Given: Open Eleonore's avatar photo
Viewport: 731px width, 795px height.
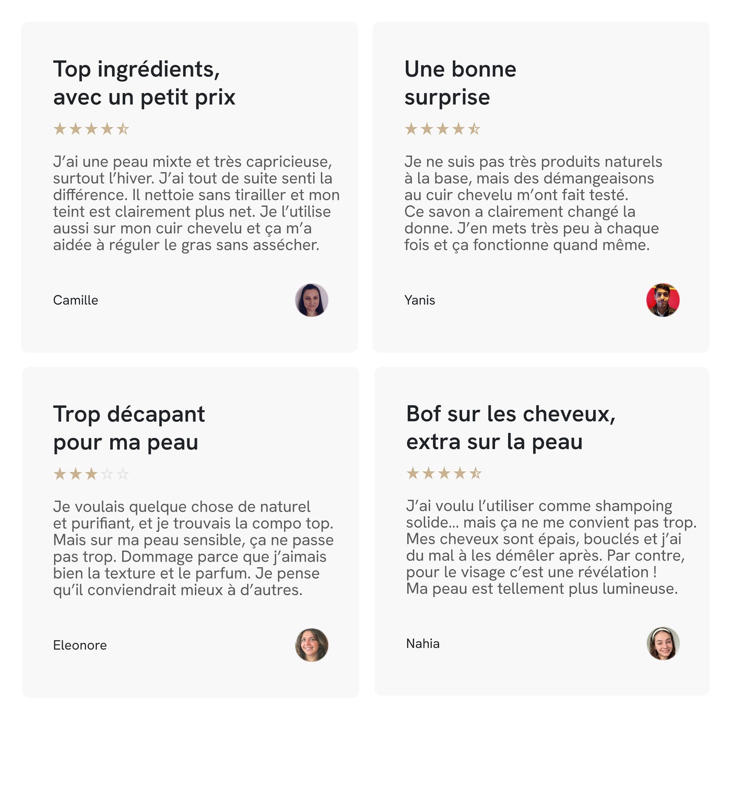Looking at the screenshot, I should (x=312, y=645).
